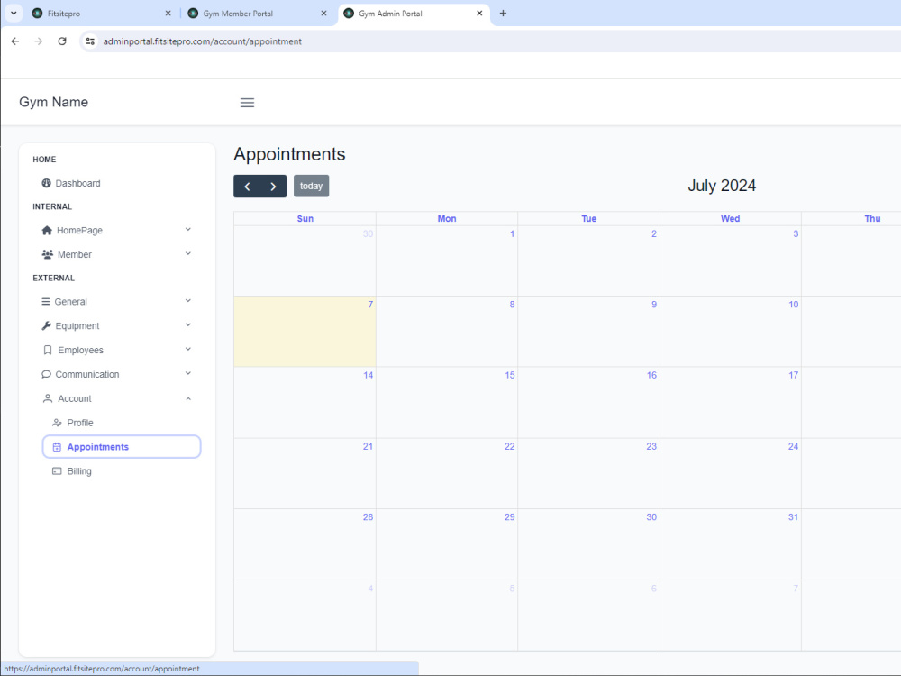Expand the Communication chevron
901x676 pixels.
click(188, 373)
